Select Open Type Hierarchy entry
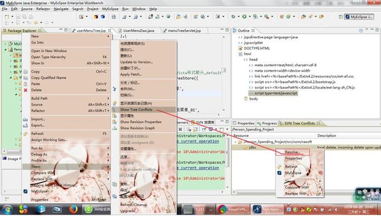The width and height of the screenshot is (381, 216). [x=66, y=57]
